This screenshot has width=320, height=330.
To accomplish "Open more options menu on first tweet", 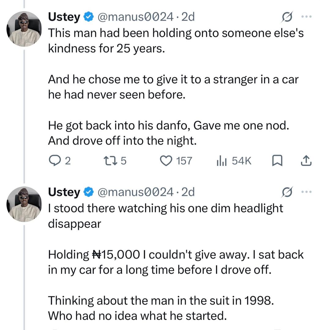I will (306, 16).
